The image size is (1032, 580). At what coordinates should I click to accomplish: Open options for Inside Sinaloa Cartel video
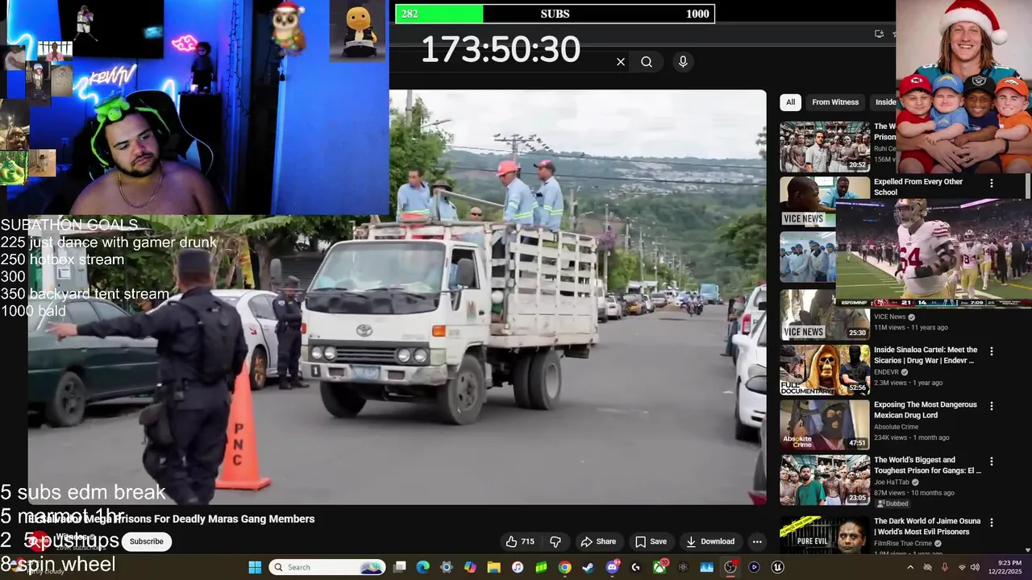[x=992, y=351]
